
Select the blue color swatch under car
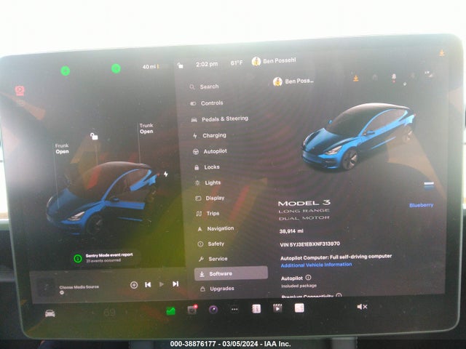pos(429,185)
